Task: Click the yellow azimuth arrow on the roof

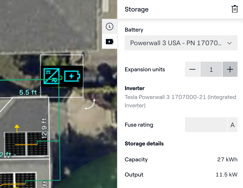Action: [x=17, y=128]
